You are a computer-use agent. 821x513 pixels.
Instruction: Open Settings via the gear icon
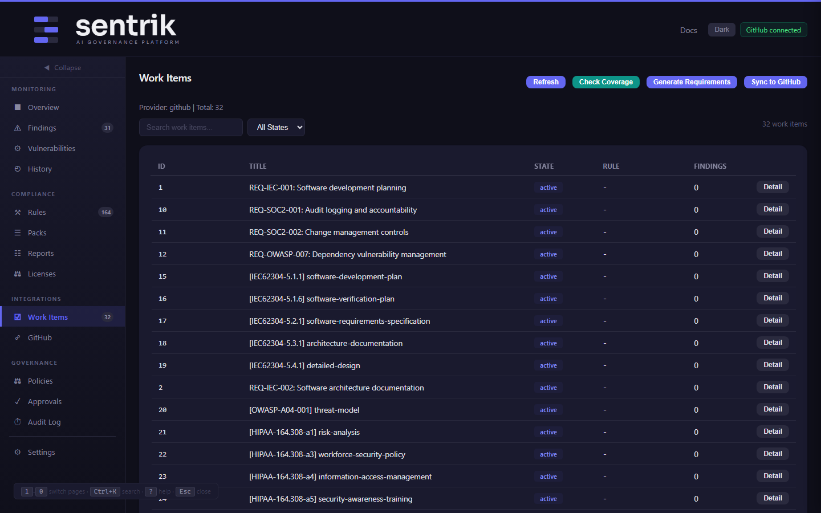17,452
